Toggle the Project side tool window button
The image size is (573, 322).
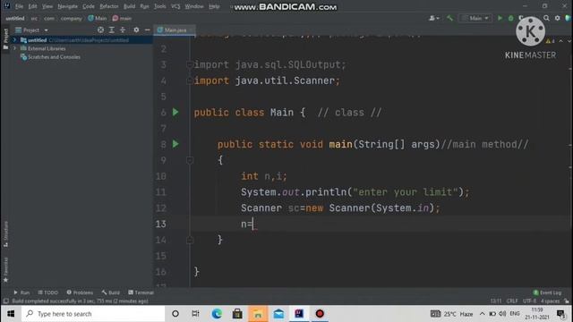5,39
